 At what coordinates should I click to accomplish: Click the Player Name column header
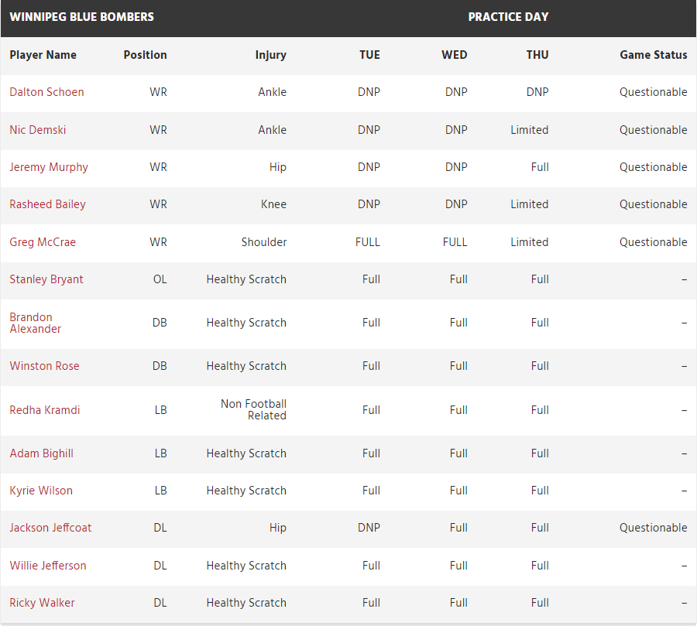[x=43, y=55]
